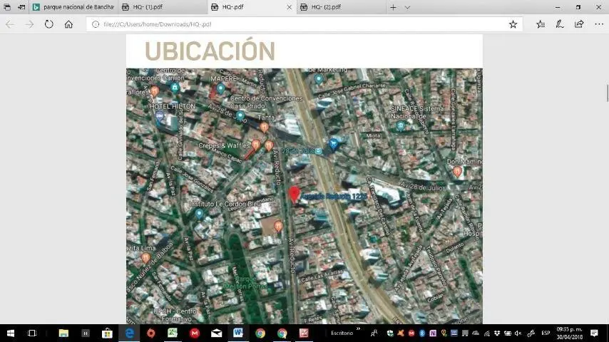Click the 'Tanta' restaurant map label
The width and height of the screenshot is (609, 342).
click(266, 118)
